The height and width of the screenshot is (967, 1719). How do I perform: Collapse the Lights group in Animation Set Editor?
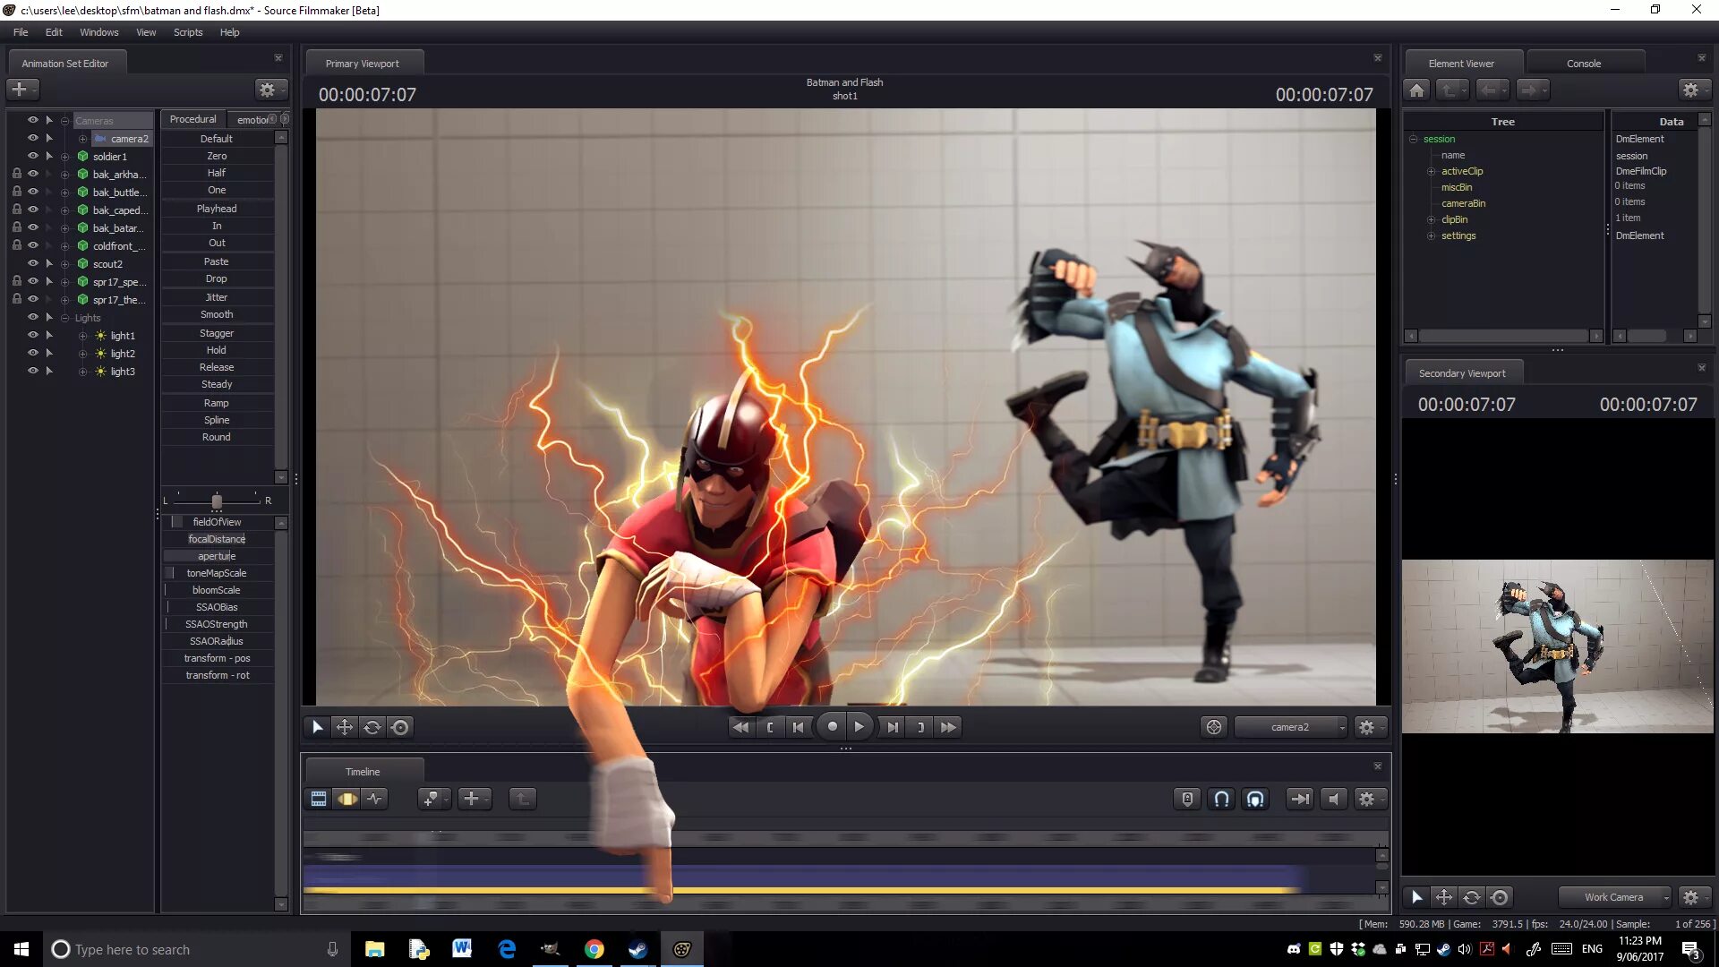(64, 318)
